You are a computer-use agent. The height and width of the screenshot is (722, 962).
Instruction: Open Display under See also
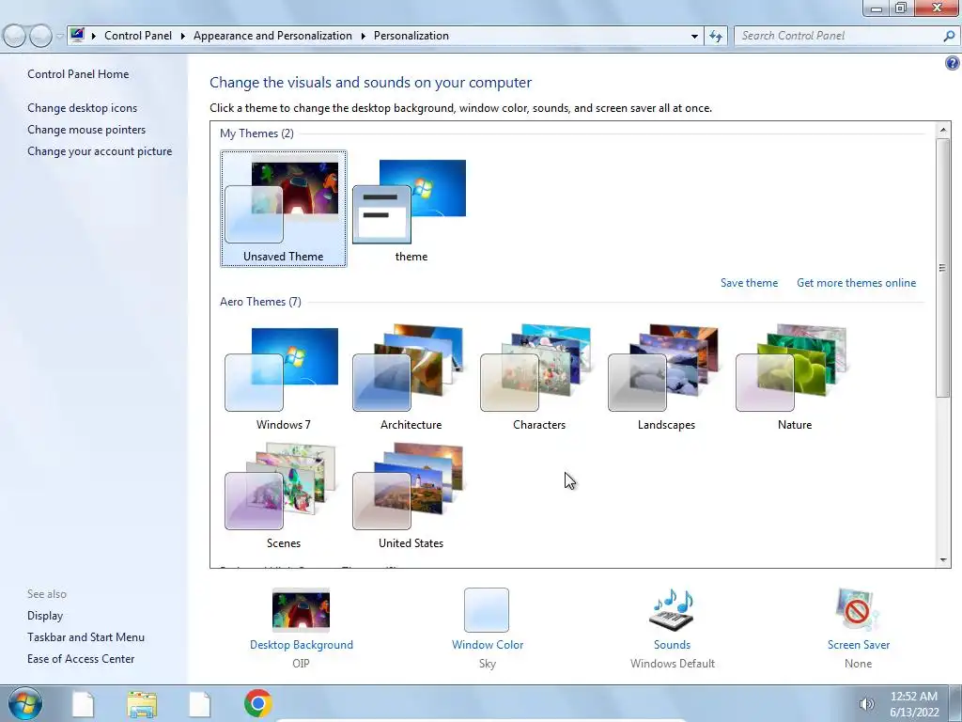[45, 616]
